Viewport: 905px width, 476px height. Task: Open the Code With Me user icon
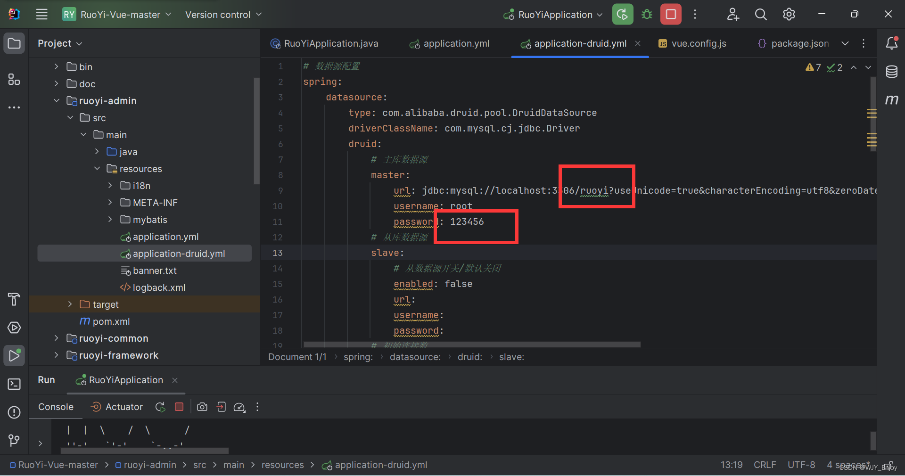[732, 14]
